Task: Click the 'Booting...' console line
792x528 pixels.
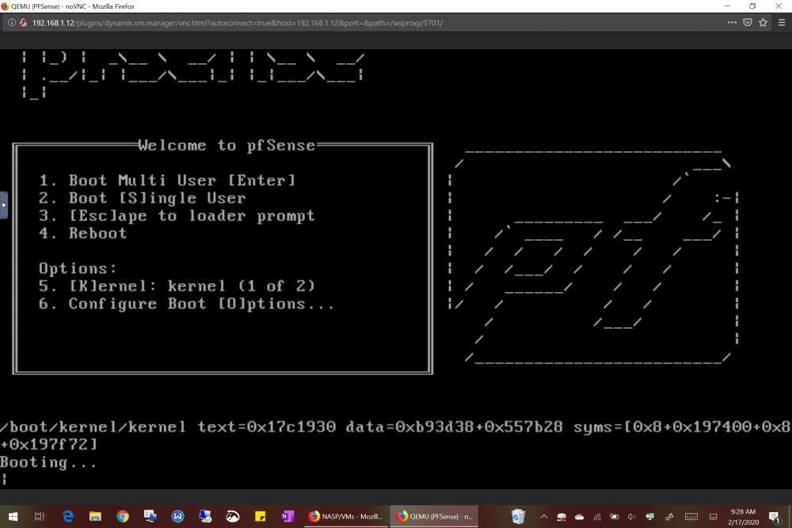Action: [48, 462]
